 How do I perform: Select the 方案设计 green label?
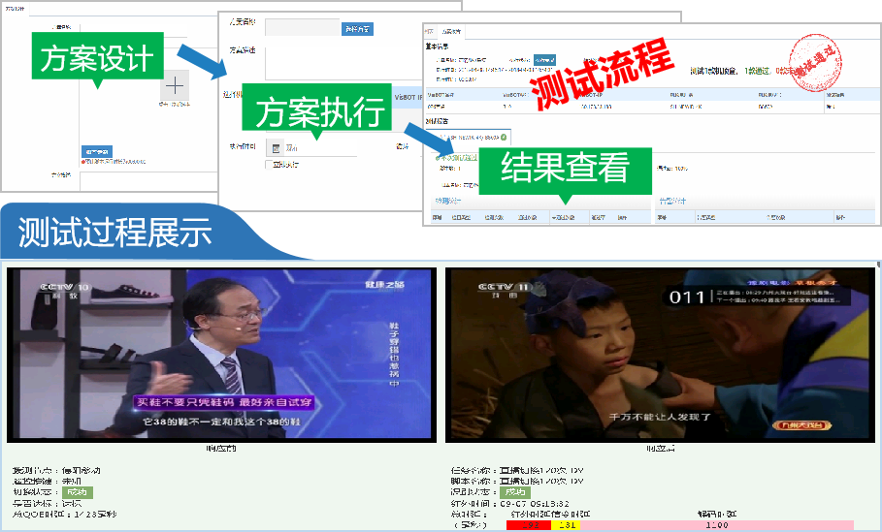(95, 58)
